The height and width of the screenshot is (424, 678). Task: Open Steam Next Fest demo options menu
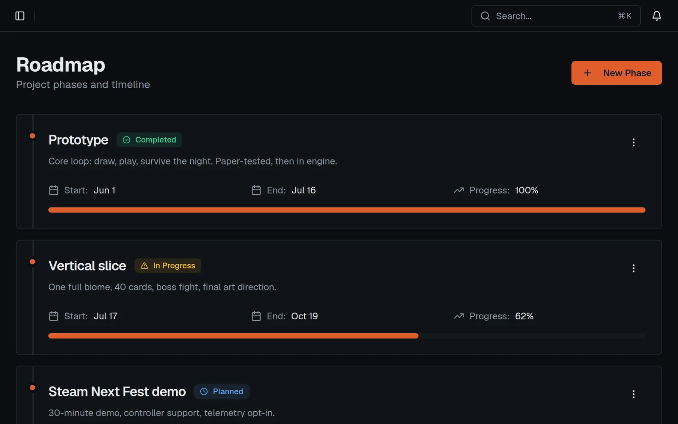click(x=634, y=394)
